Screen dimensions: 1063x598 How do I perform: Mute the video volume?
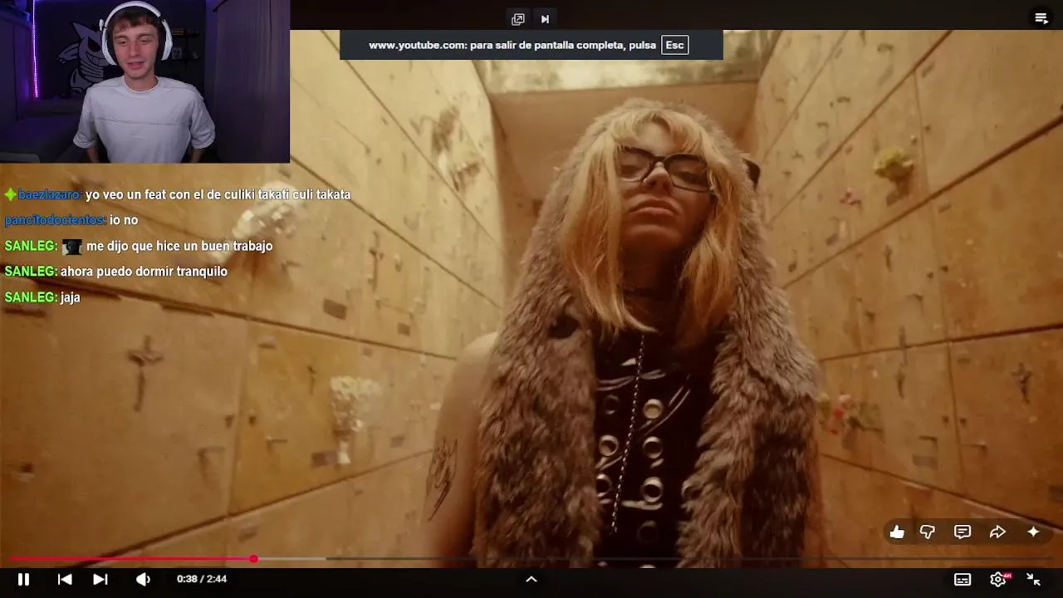pyautogui.click(x=143, y=579)
